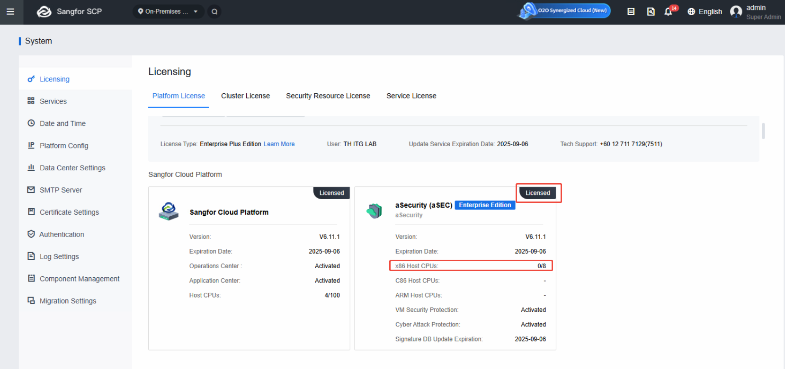Image resolution: width=785 pixels, height=369 pixels.
Task: Click the Sangfor Cloud Platform product icon
Action: point(169,211)
